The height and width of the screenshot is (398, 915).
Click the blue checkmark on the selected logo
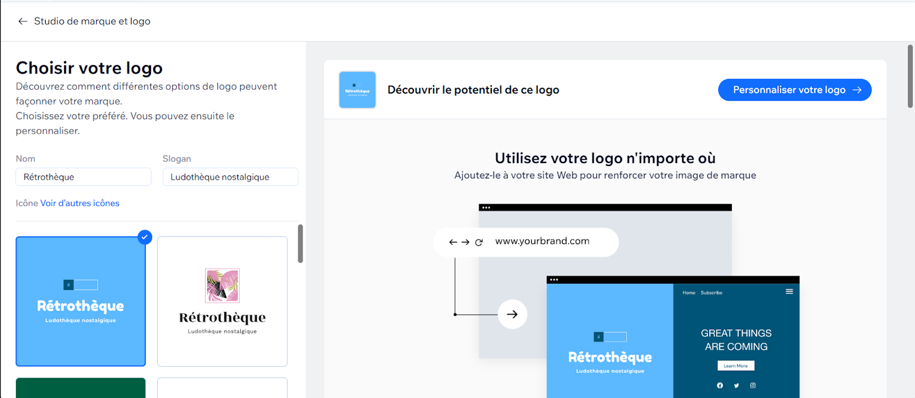point(145,237)
